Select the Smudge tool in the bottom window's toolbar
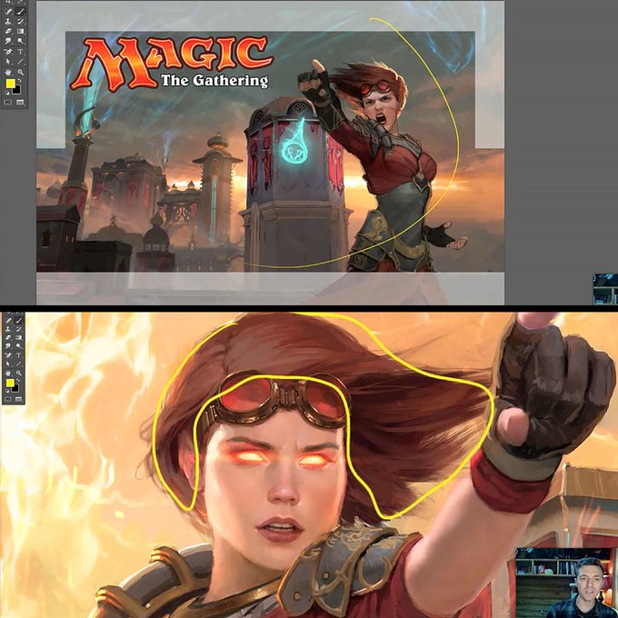 8,346
